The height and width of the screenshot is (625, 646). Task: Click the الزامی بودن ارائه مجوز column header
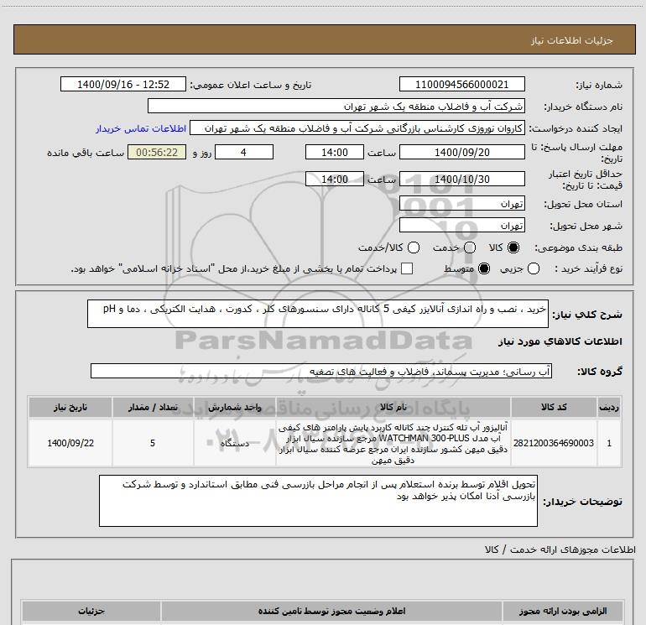coord(563,611)
